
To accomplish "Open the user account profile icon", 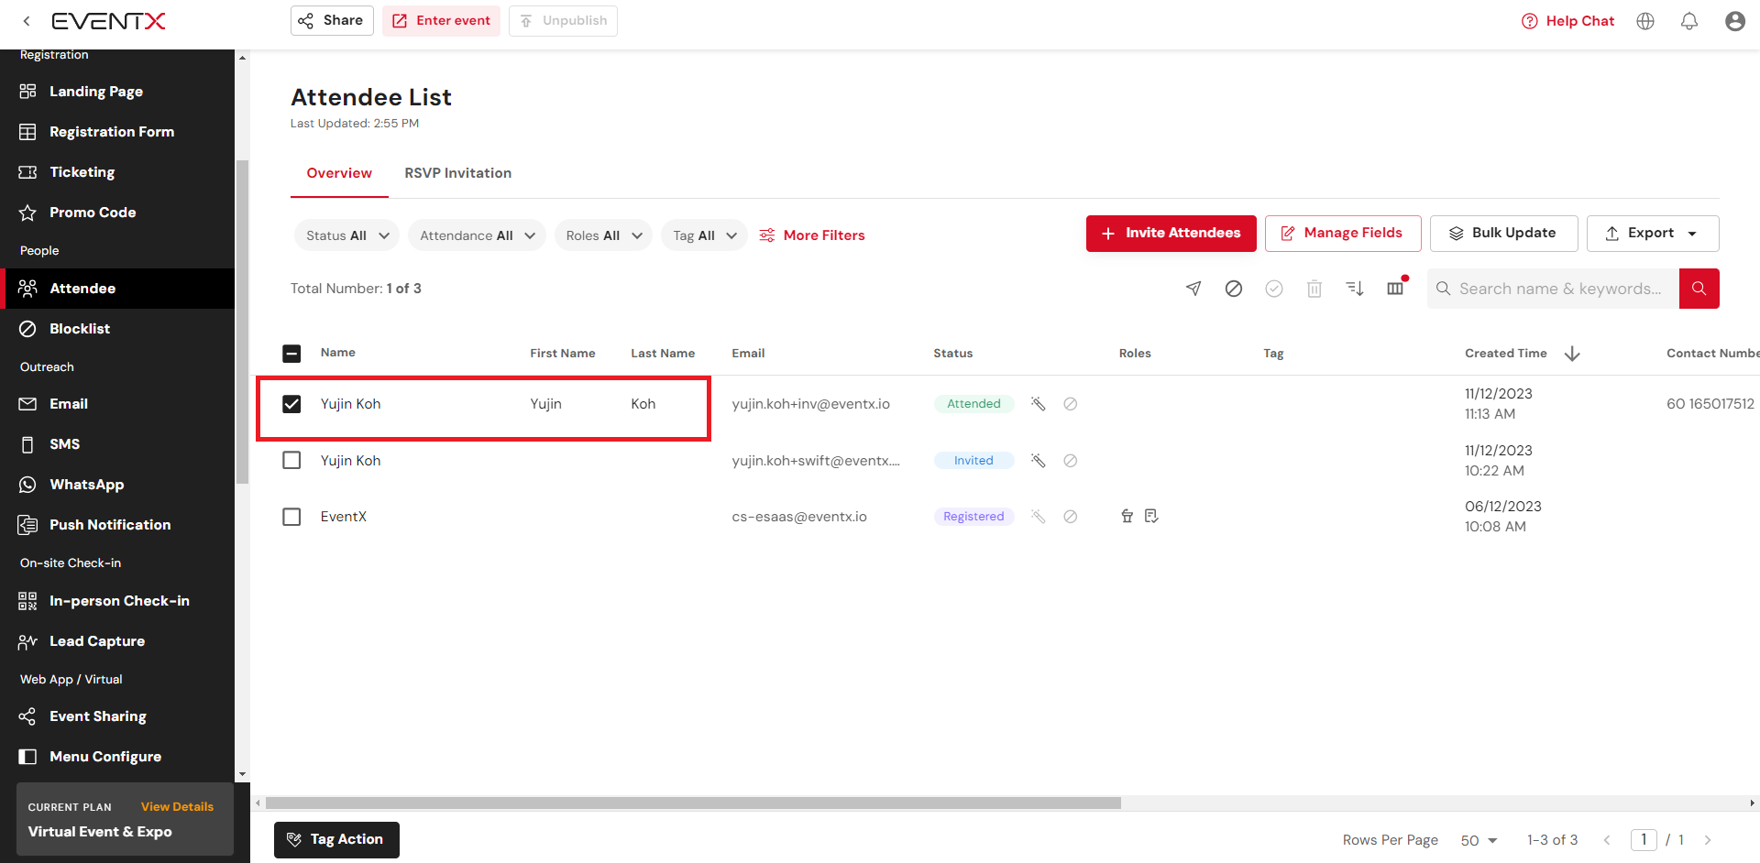I will [1734, 21].
